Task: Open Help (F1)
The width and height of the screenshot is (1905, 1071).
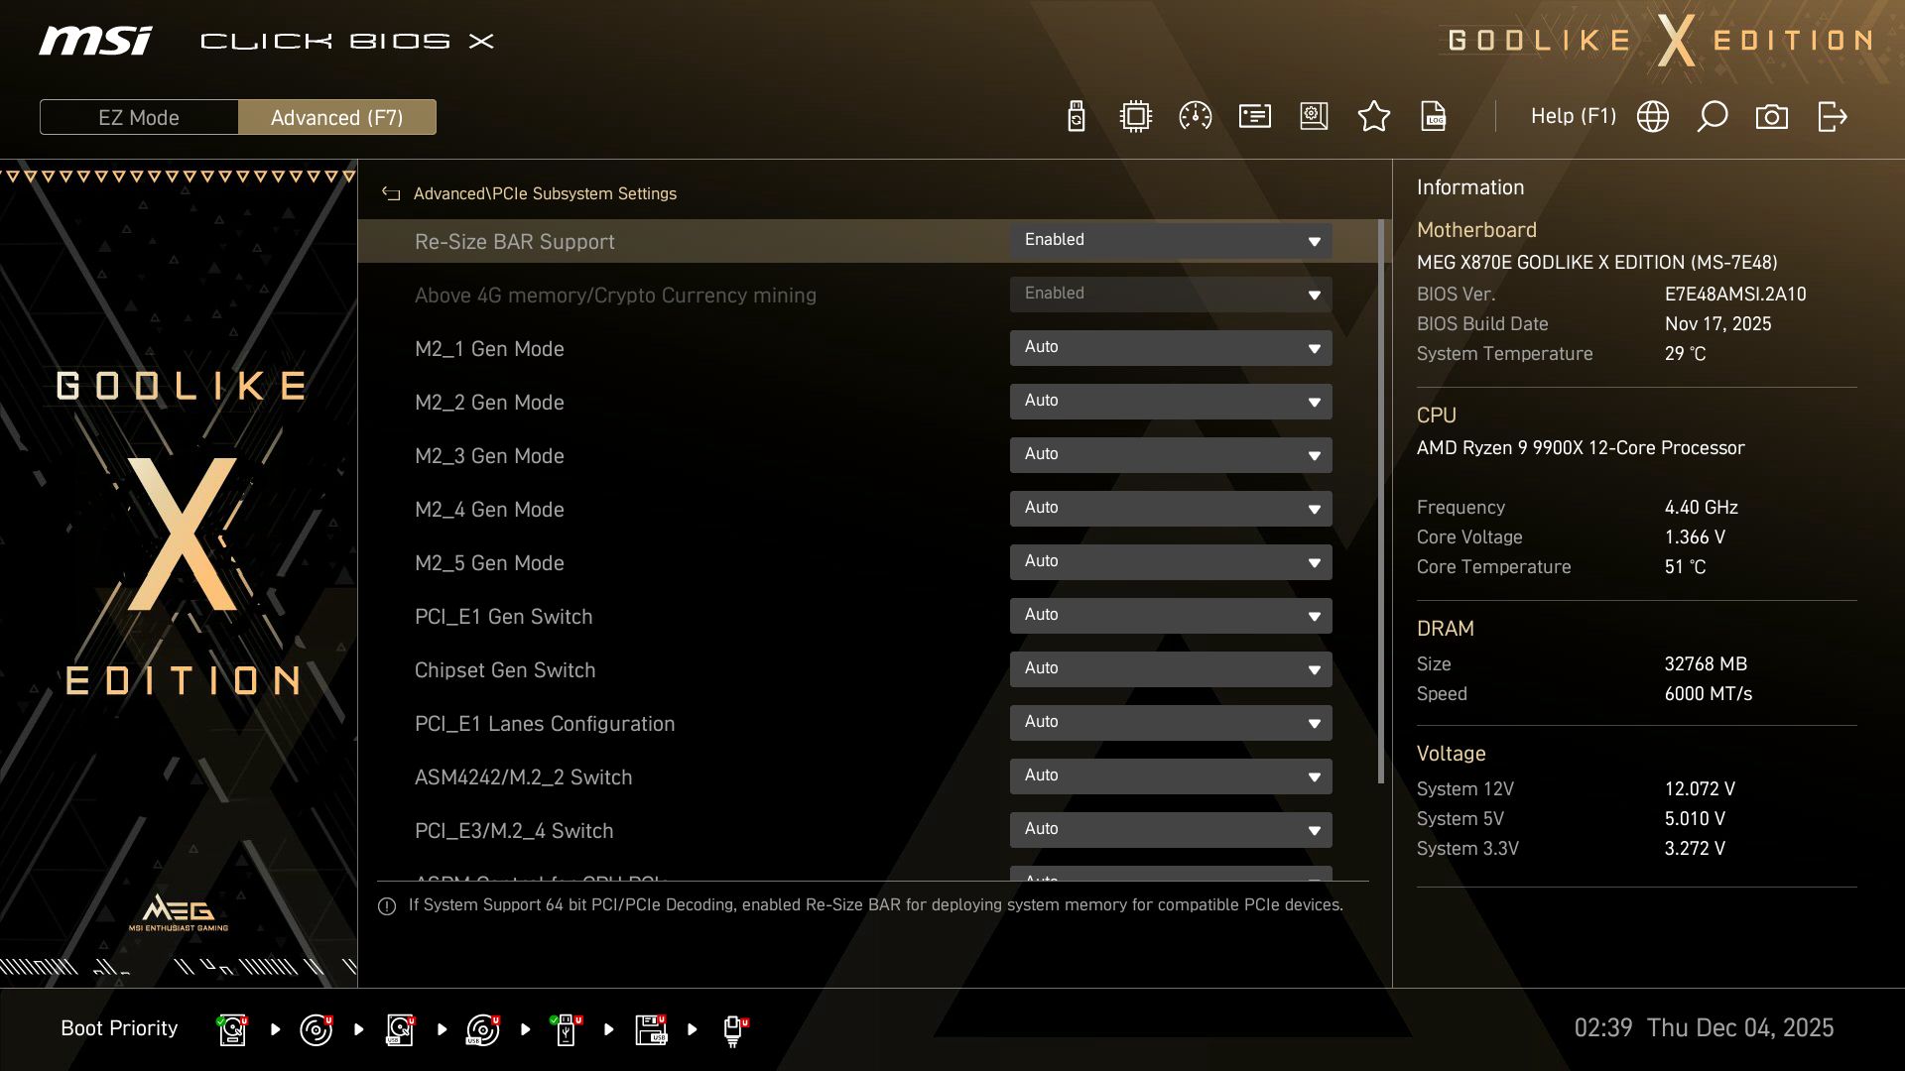Action: (1574, 116)
